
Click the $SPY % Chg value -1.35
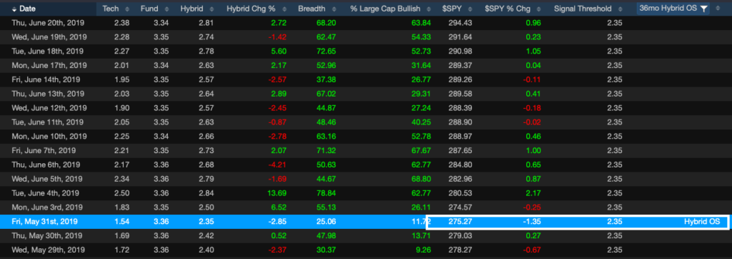pos(532,221)
